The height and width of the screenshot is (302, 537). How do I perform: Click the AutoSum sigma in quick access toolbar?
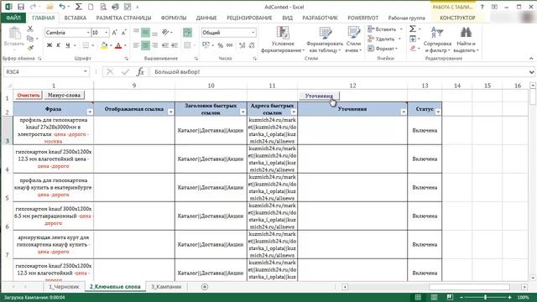(78, 7)
